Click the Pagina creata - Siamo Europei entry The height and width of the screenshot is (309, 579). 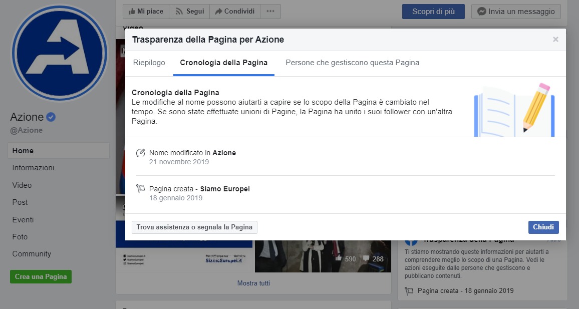pyautogui.click(x=199, y=189)
